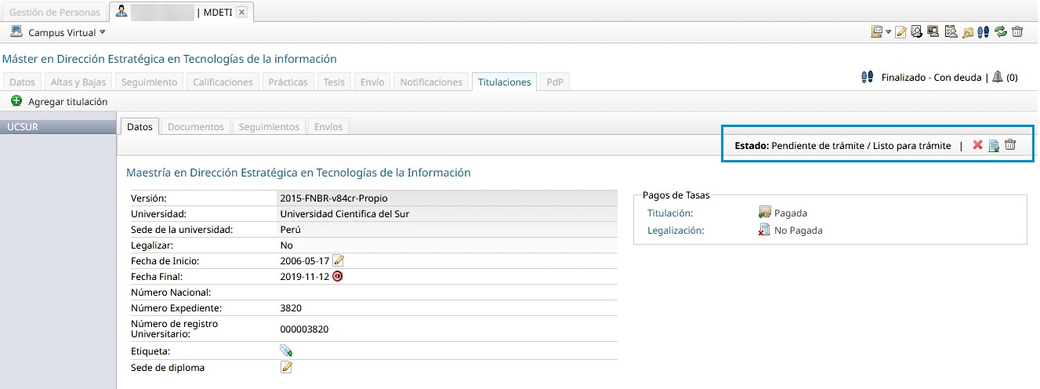Click the red circle icon next to Fecha Final
This screenshot has height=389, width=1040.
338,276
